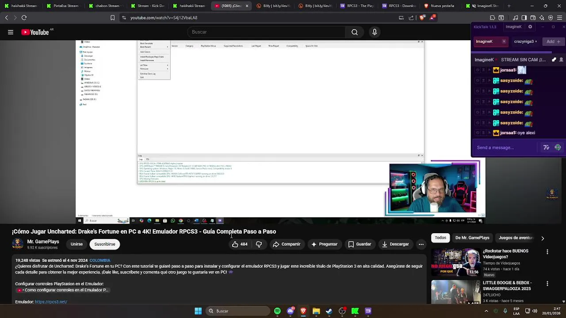566x318 pixels.
Task: Open the COLOMBIA location link
Action: point(100,261)
